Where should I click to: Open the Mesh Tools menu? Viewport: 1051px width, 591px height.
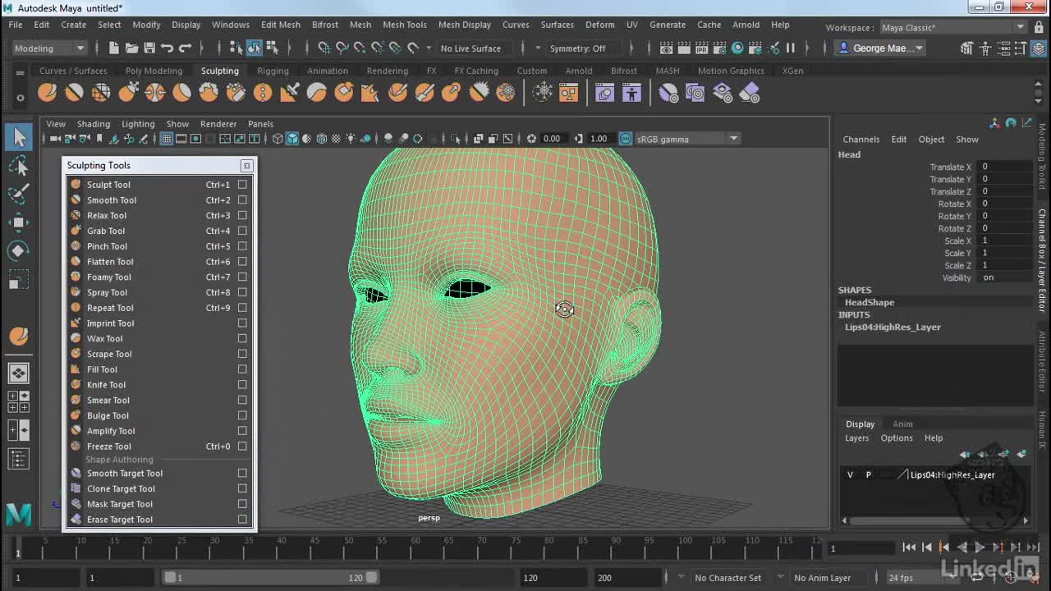click(404, 25)
